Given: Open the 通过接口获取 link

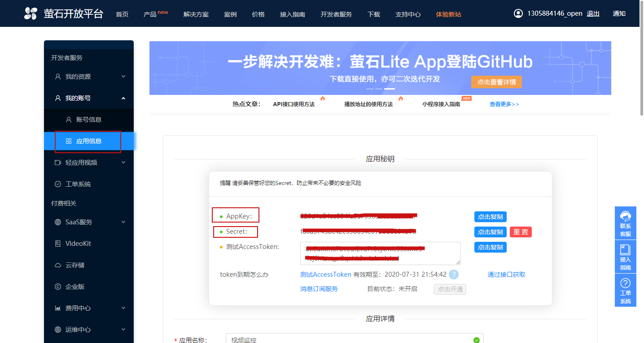Looking at the screenshot, I should (x=507, y=274).
